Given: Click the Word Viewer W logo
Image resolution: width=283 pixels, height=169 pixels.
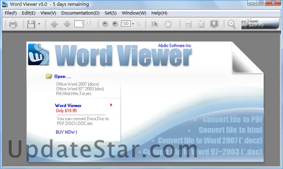Looking at the screenshot, I should tap(39, 54).
